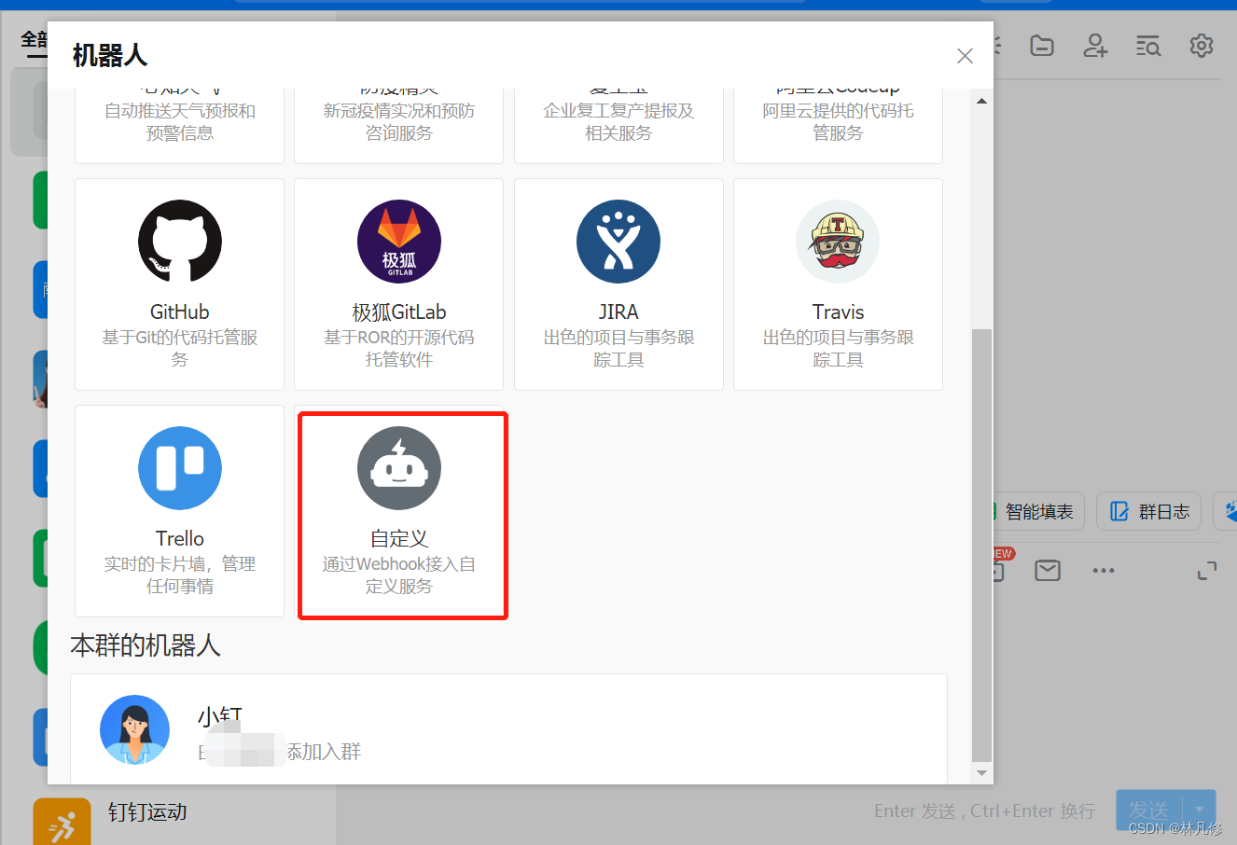
Task: Click the GitHub card title
Action: coord(180,312)
